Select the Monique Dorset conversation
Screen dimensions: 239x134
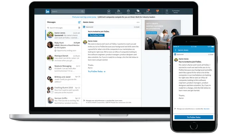coord(63,58)
